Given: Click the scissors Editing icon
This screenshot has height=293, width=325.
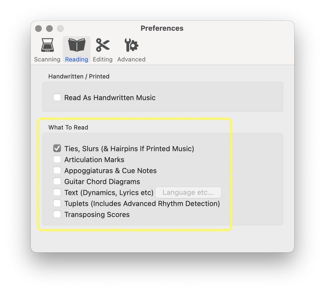Looking at the screenshot, I should point(103,45).
